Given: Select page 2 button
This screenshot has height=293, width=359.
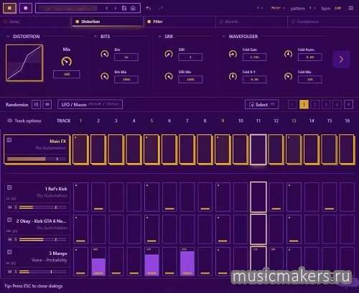Looking at the screenshot, I should click(315, 104).
